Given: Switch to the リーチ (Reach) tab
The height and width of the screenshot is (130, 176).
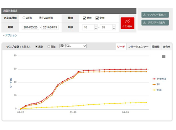Looking at the screenshot, I should [x=121, y=47].
